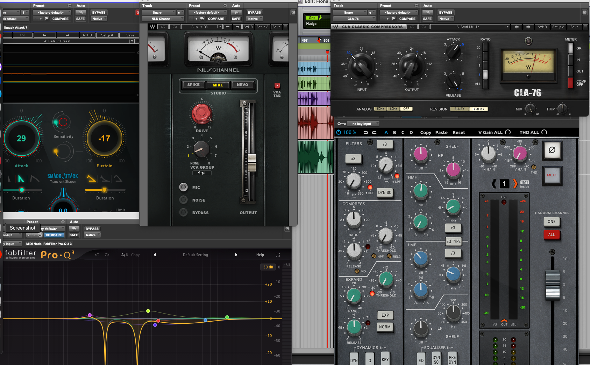Set CLA-76 analog to 50Hz

(381, 109)
